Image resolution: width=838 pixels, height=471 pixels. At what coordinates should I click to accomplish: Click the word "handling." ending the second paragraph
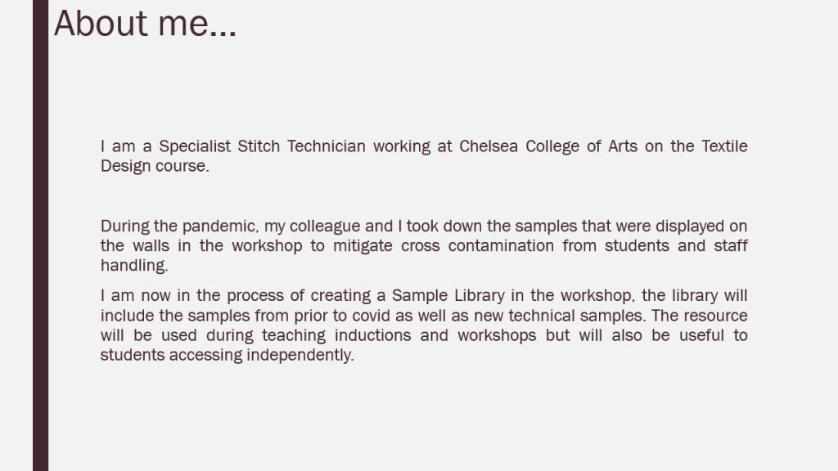[135, 266]
